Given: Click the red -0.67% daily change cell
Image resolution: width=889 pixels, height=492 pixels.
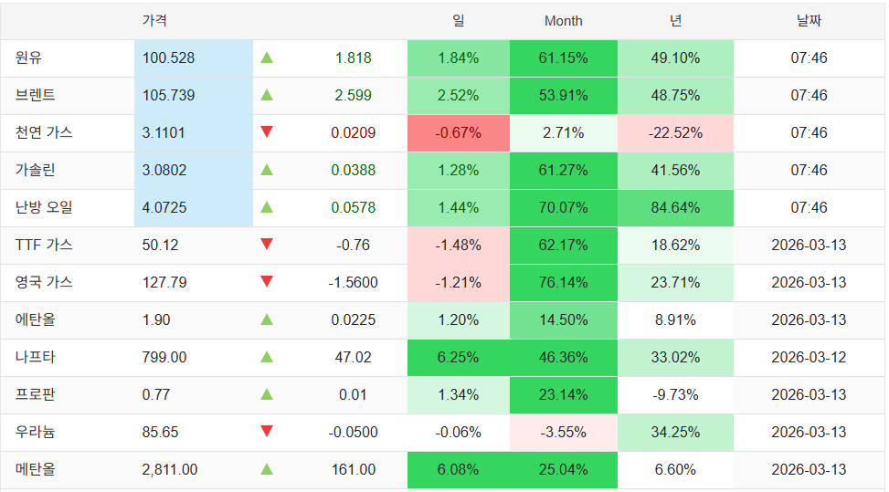Looking at the screenshot, I should (x=458, y=132).
